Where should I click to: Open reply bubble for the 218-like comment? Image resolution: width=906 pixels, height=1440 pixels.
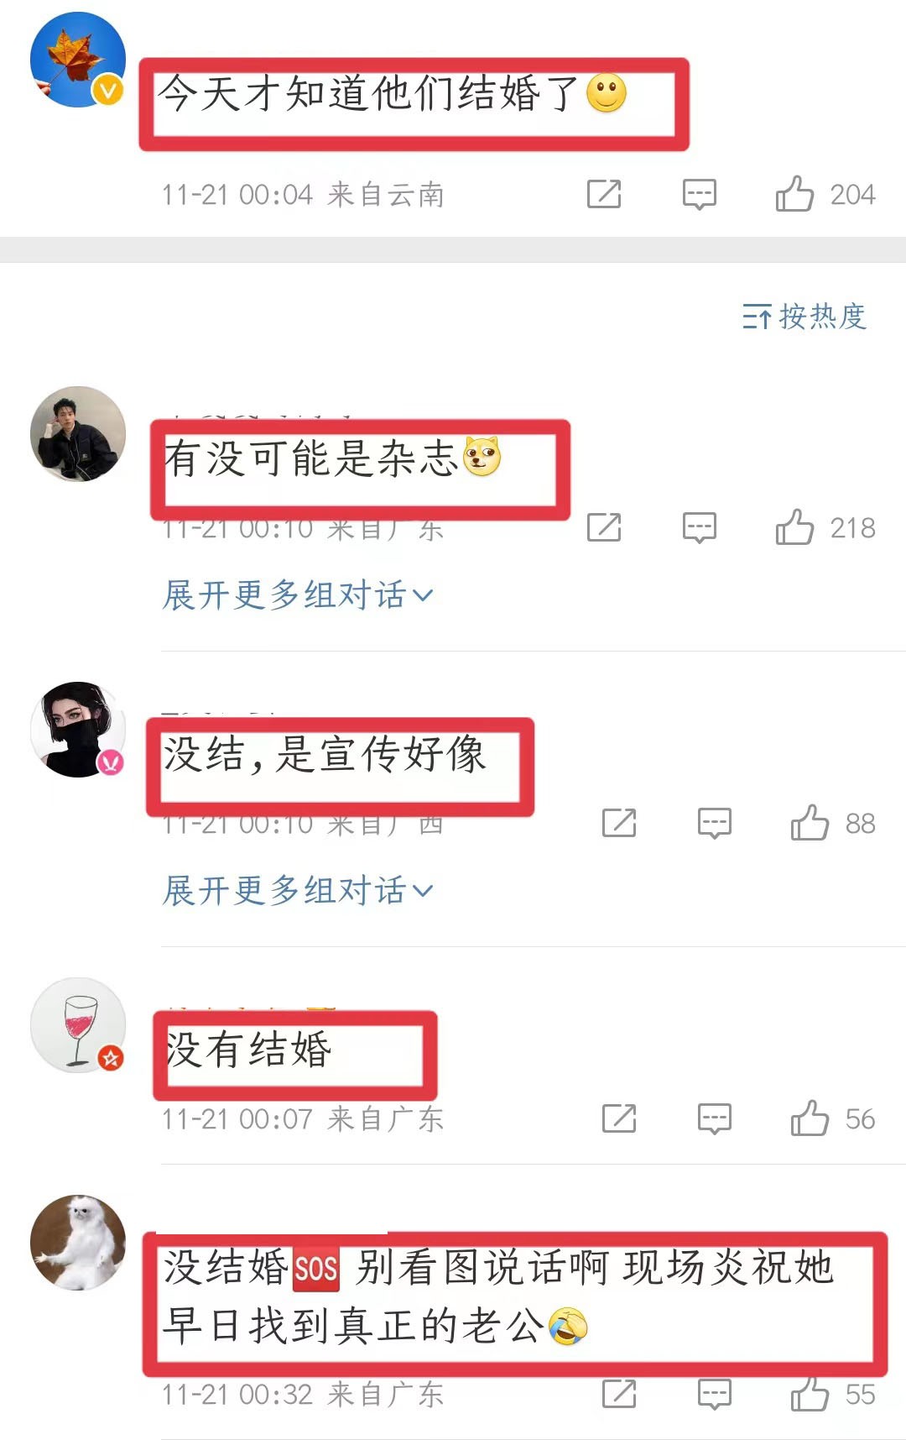[x=699, y=527]
